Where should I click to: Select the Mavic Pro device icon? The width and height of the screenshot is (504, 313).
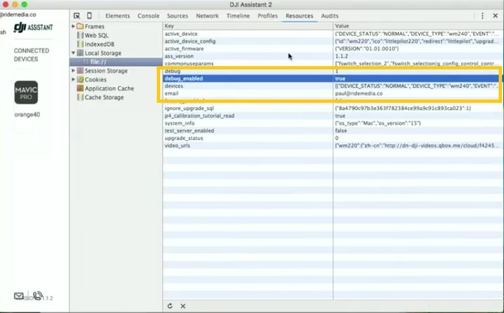[x=26, y=92]
